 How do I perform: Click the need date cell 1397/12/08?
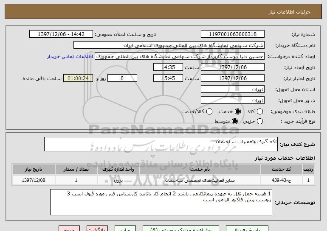pos(34,180)
